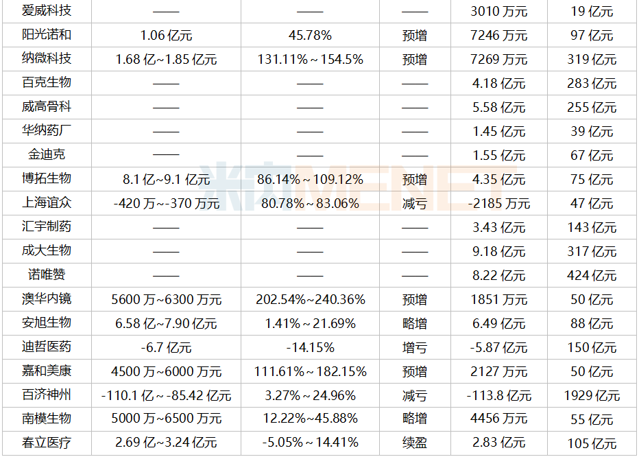Image resolution: width=639 pixels, height=457 pixels.
Task: Click 春立医疗 续盈 status cell
Action: tap(414, 443)
